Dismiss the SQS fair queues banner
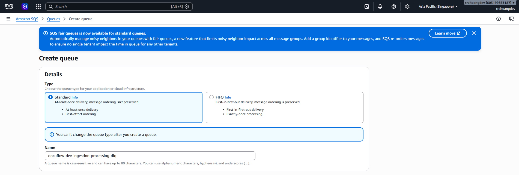Screen dimensions: 519x175 [474, 33]
